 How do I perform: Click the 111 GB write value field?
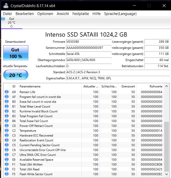click(157, 54)
